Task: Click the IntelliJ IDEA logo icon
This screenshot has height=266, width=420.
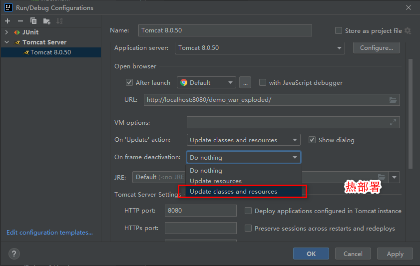Action: [x=8, y=7]
